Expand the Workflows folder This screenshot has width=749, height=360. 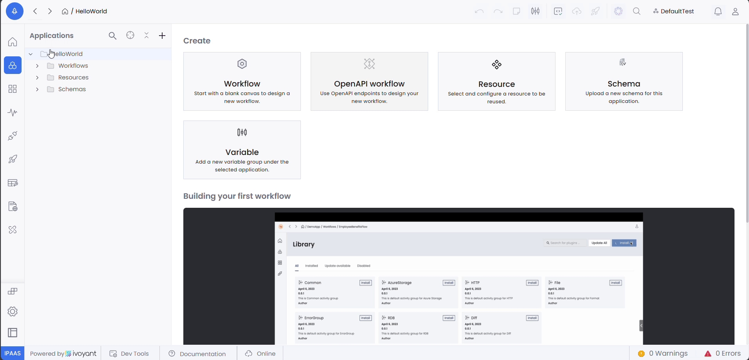click(37, 66)
